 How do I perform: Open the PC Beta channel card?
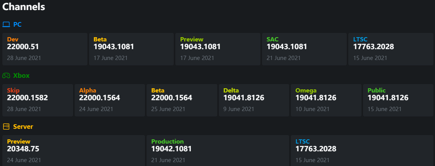pos(131,49)
